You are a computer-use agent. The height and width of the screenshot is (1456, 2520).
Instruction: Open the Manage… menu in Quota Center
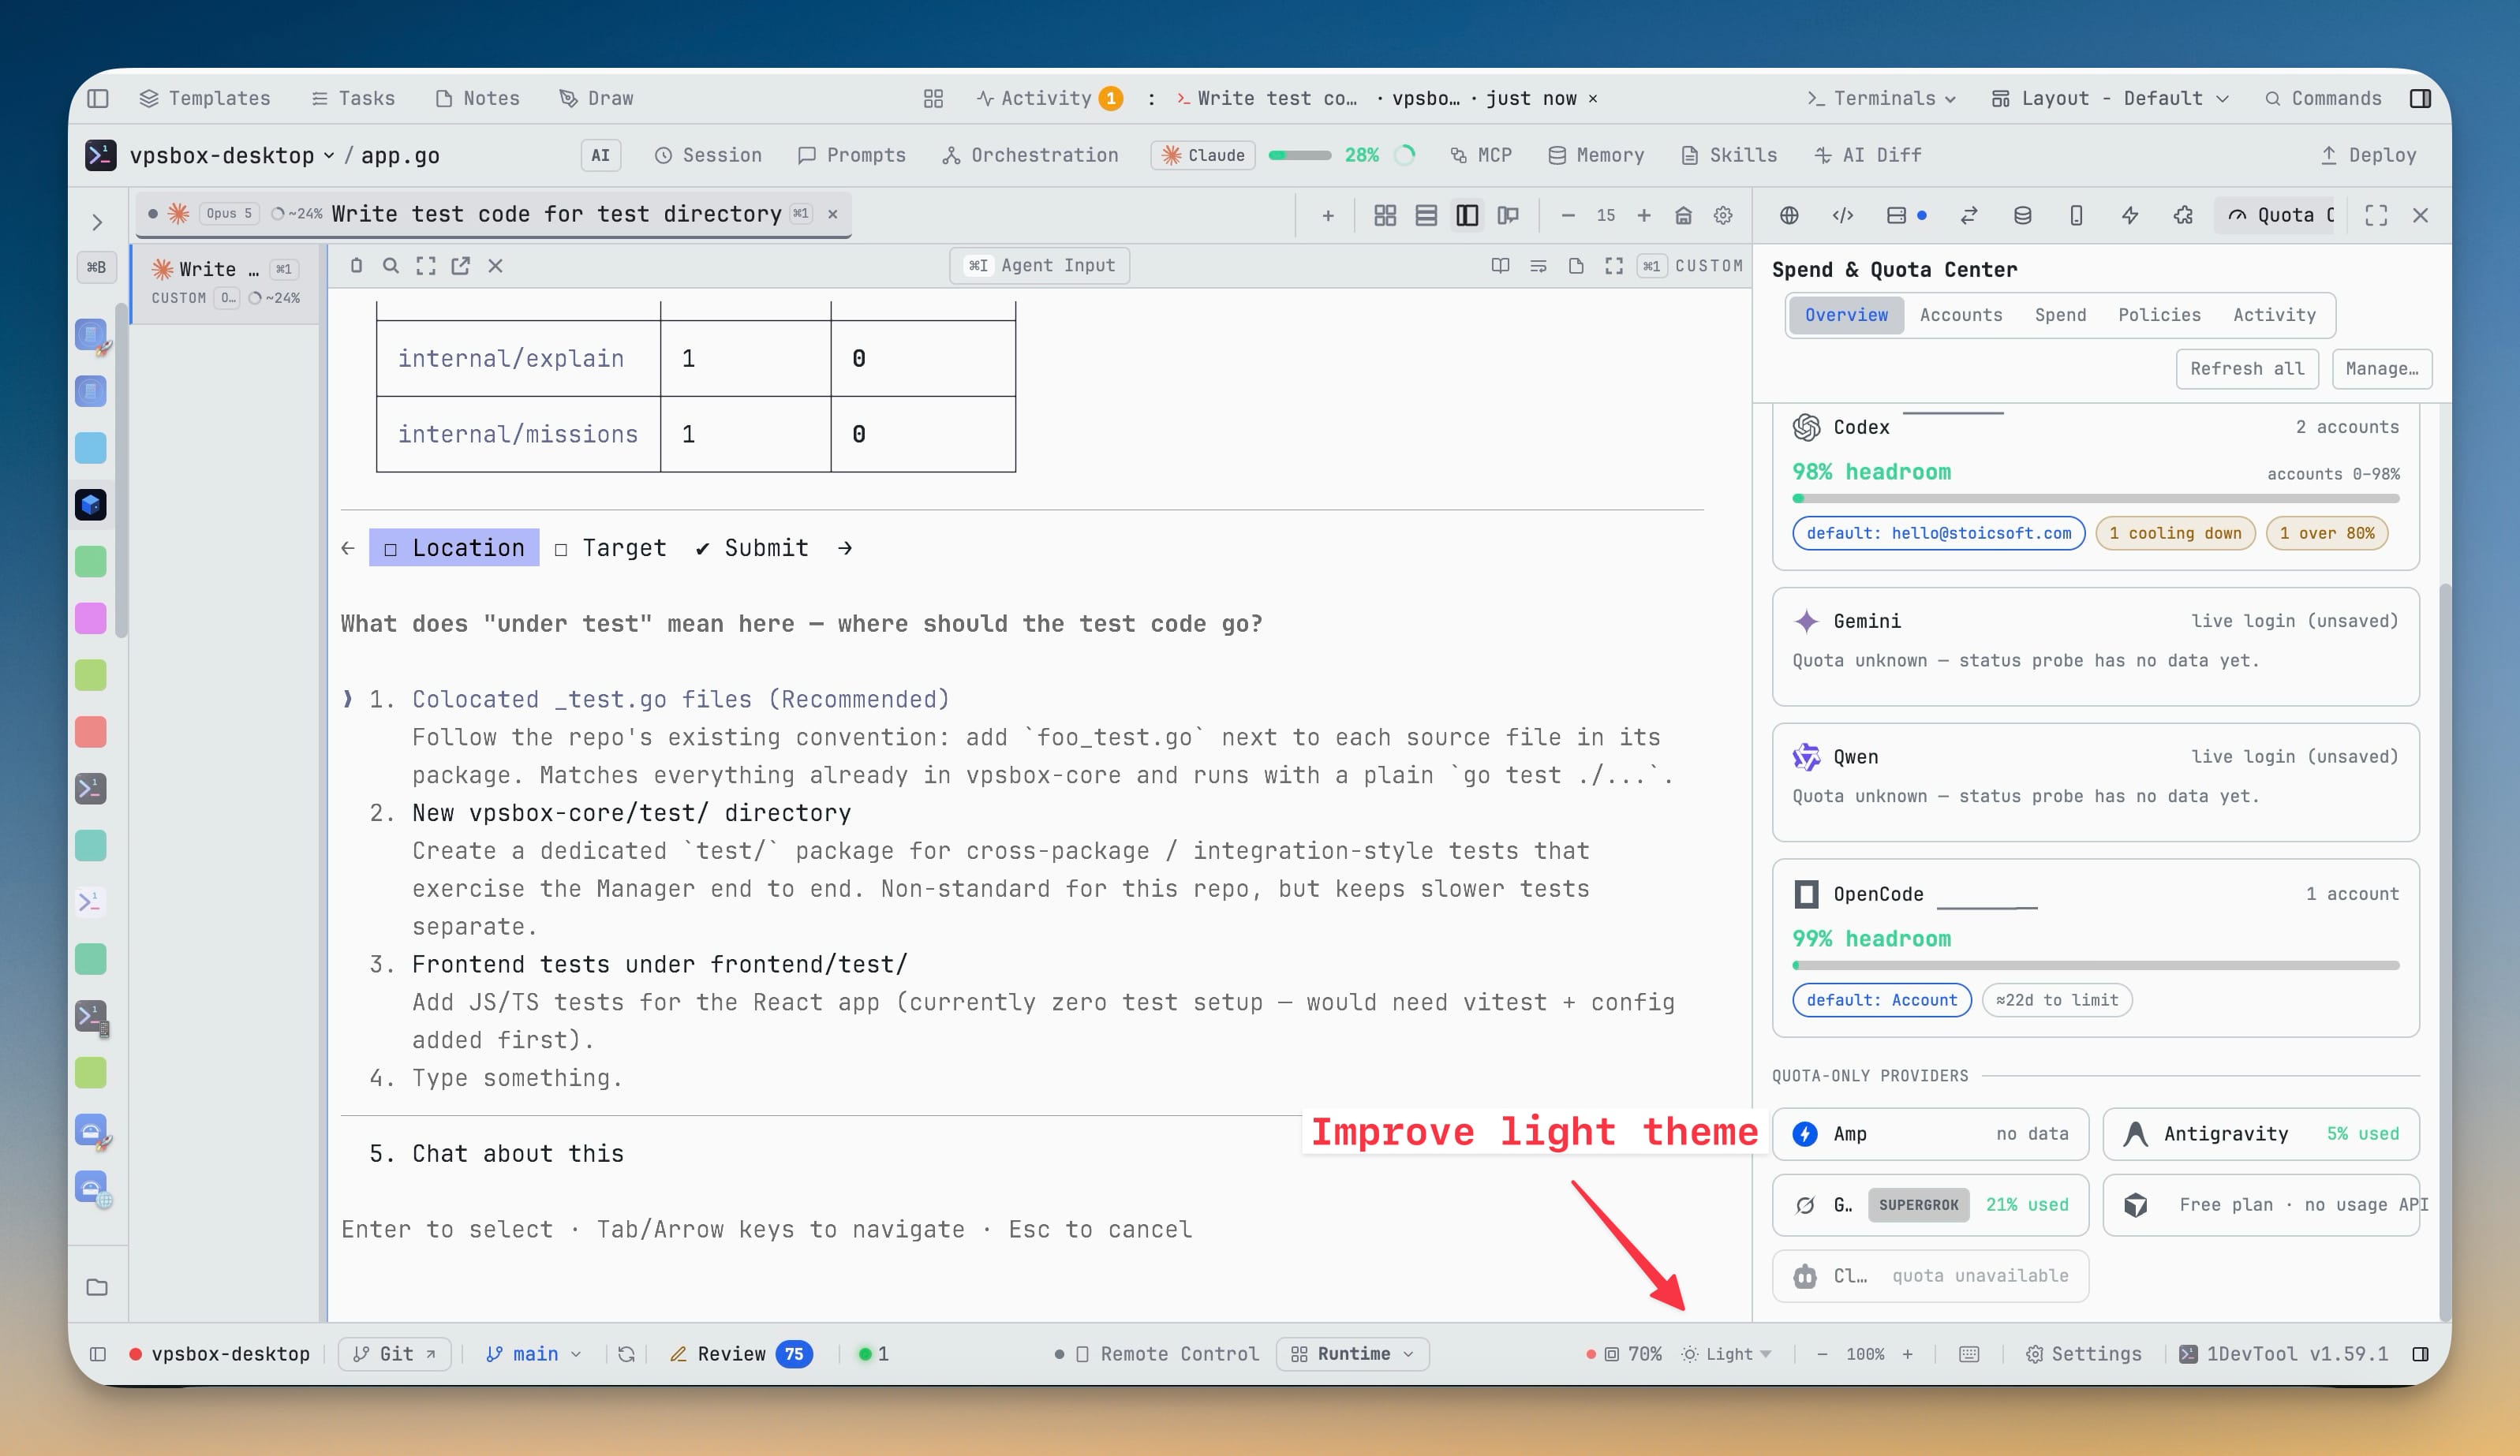pyautogui.click(x=2381, y=368)
